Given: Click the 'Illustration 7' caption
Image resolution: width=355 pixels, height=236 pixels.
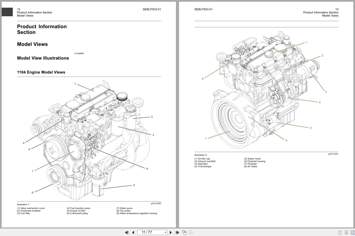Looking at the screenshot, I should (23, 204).
